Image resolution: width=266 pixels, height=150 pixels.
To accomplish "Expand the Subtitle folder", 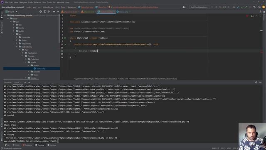I will tap(28, 72).
